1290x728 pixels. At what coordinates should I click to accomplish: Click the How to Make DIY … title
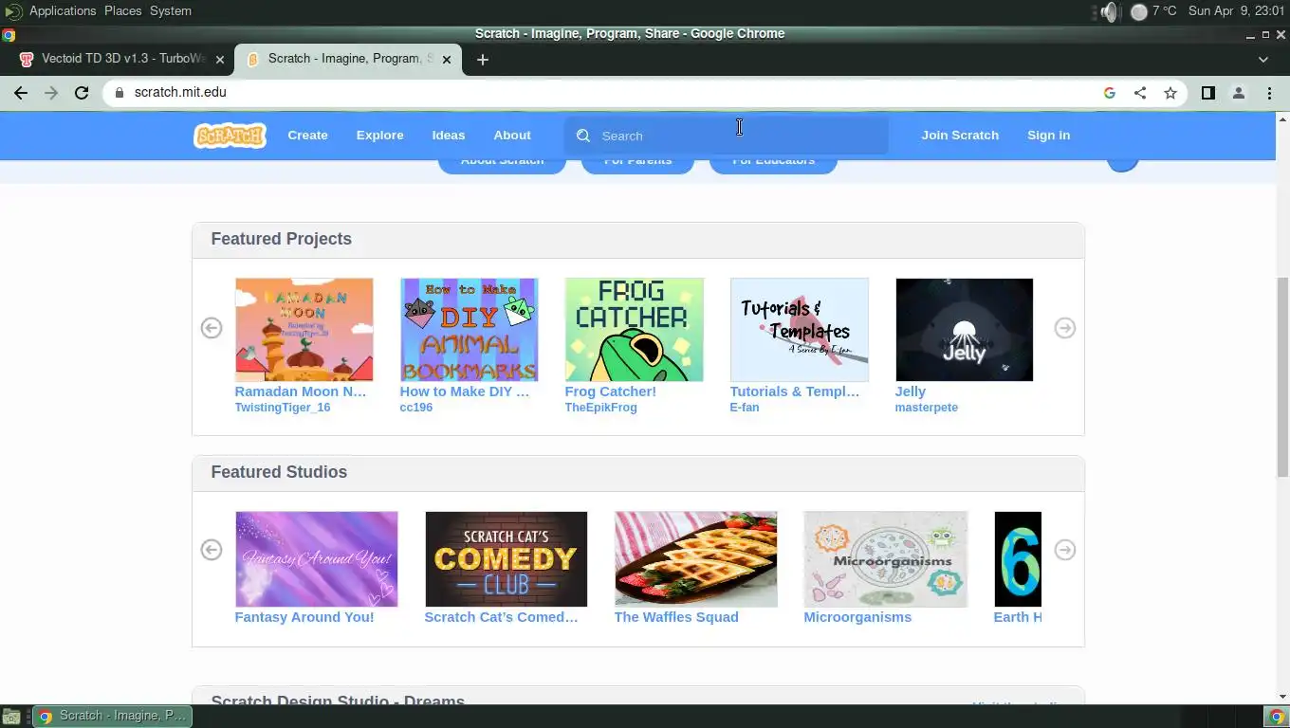pos(465,391)
